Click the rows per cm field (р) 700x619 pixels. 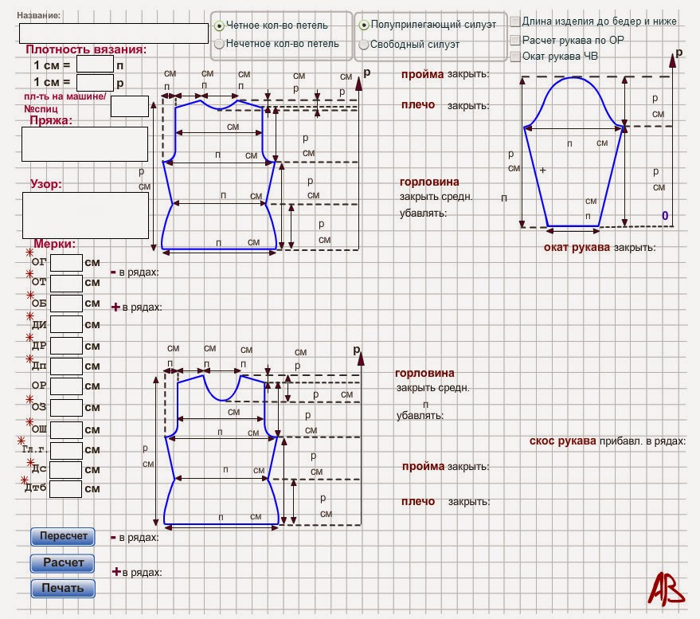(95, 83)
